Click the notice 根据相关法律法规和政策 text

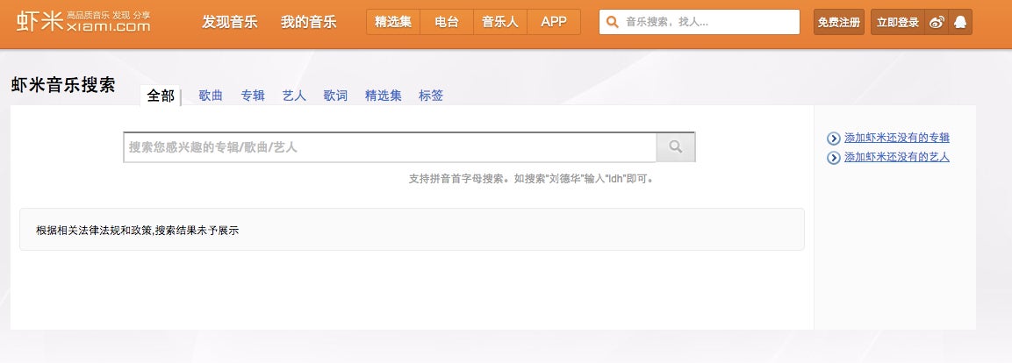[x=138, y=231]
